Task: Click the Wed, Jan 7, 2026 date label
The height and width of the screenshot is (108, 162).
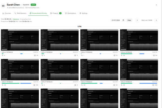Action: point(147,20)
